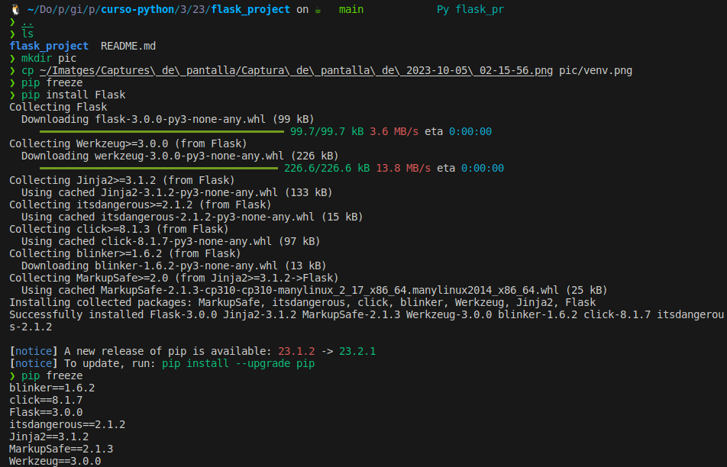Click the Flask==3.0.0 line in freeze output
The height and width of the screenshot is (467, 727).
46,412
